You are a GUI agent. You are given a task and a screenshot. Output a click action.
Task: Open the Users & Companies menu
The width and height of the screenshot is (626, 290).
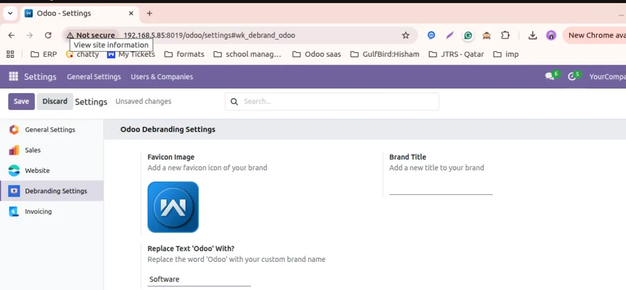(162, 77)
